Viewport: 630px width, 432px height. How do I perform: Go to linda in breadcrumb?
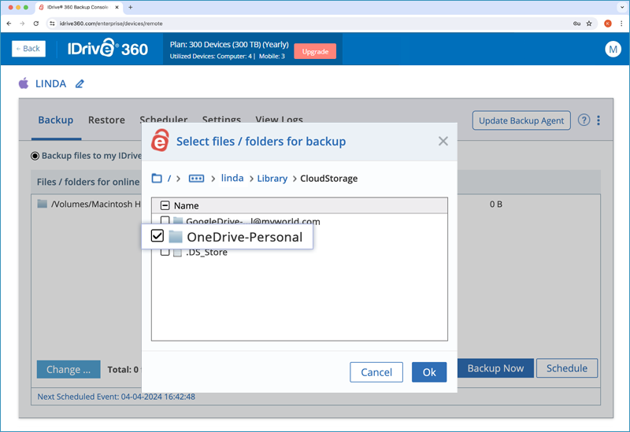[x=232, y=178]
